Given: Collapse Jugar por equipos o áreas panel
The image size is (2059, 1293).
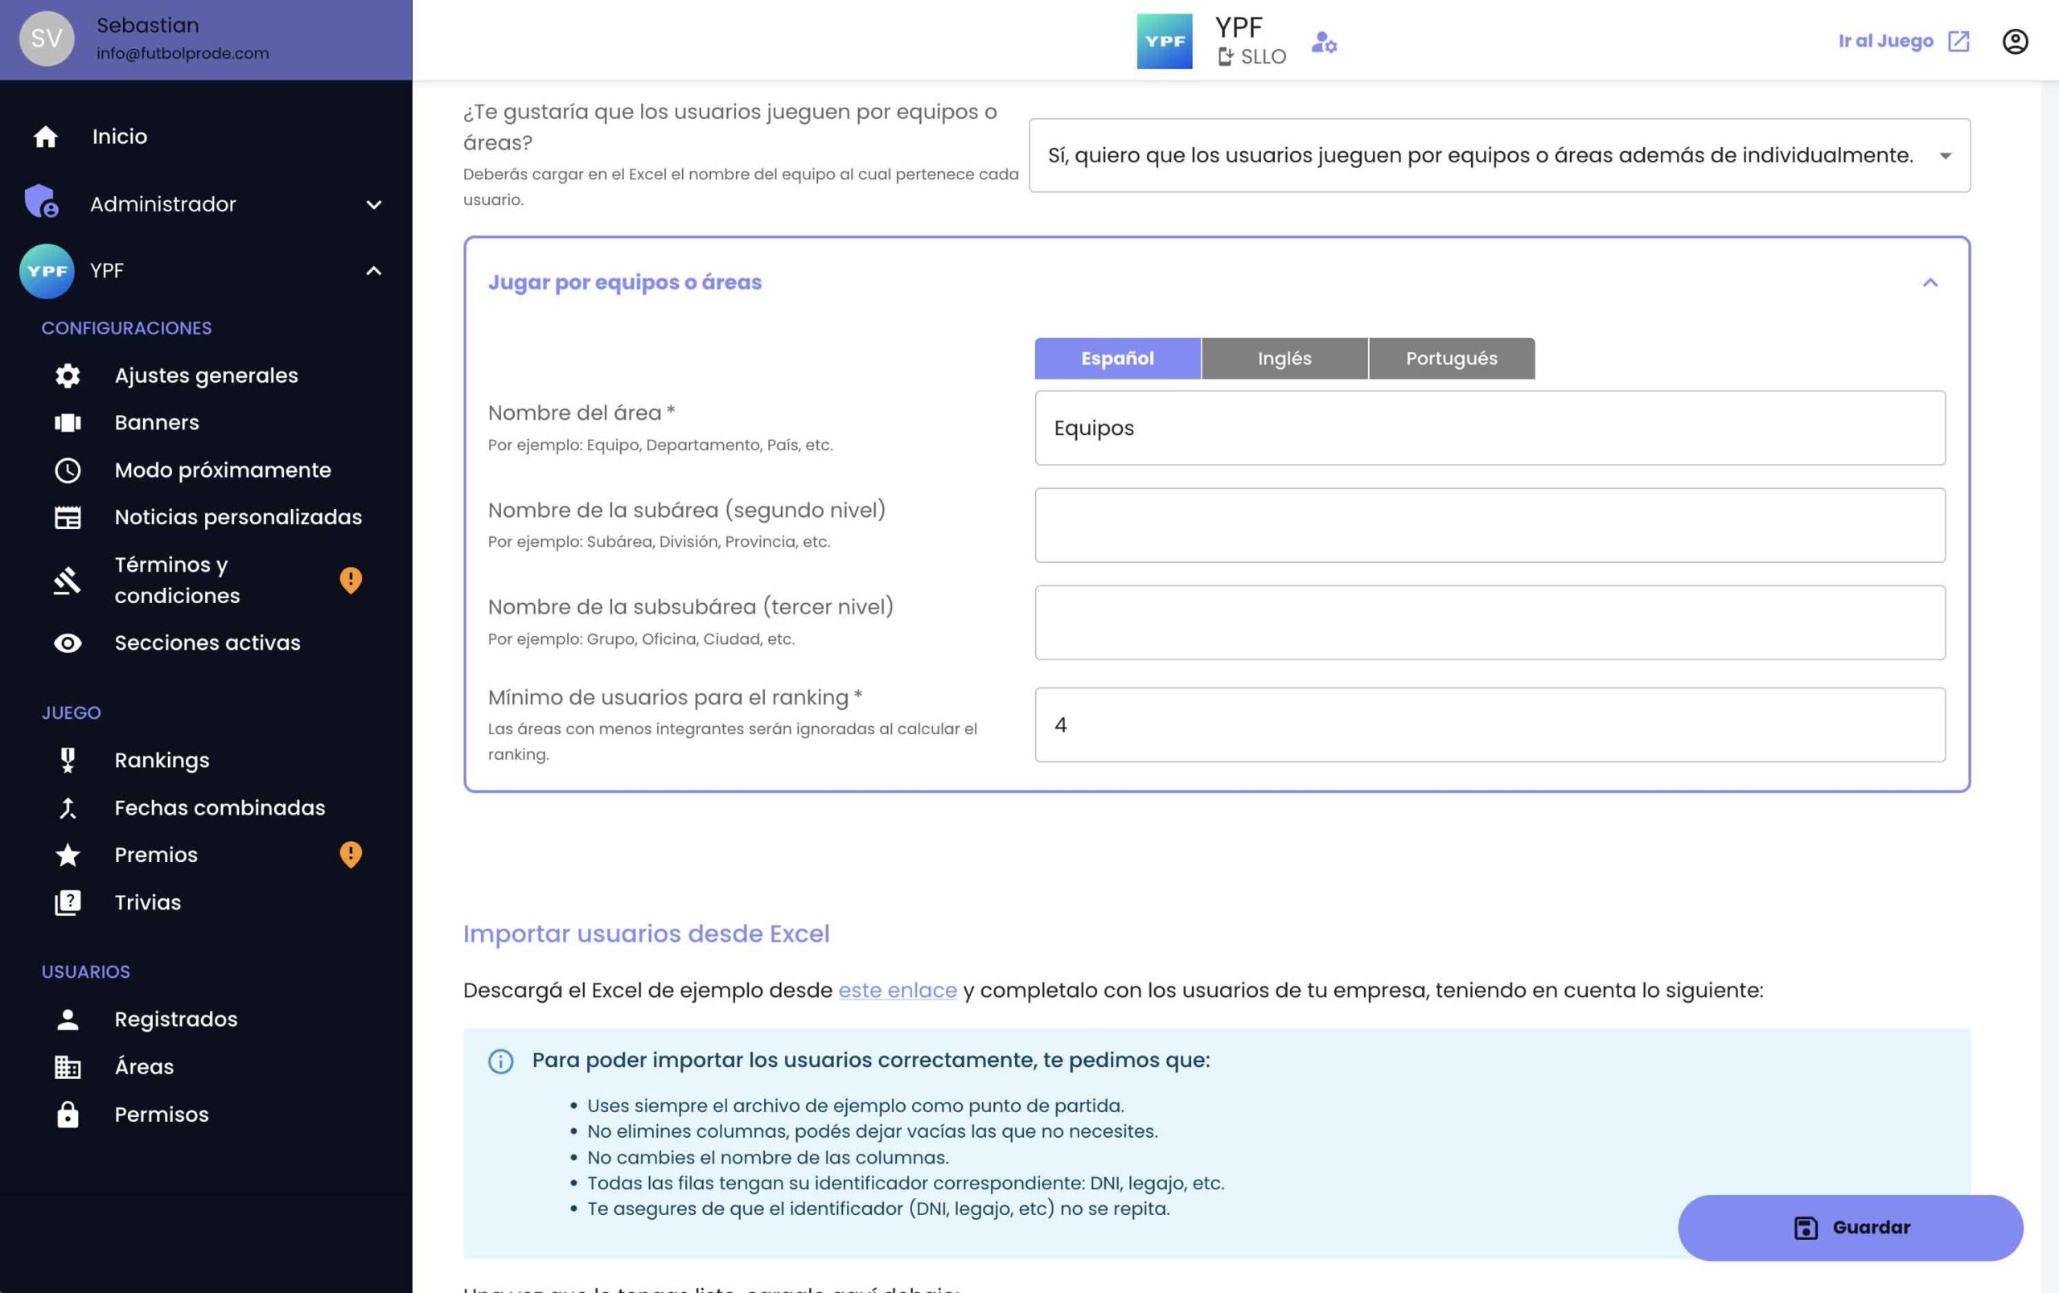Looking at the screenshot, I should coord(1930,283).
